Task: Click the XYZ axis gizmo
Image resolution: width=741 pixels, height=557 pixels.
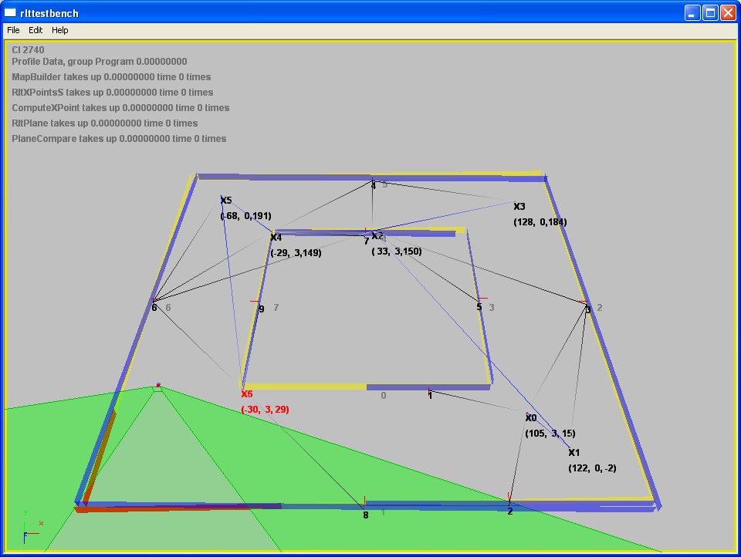Action: [31, 528]
